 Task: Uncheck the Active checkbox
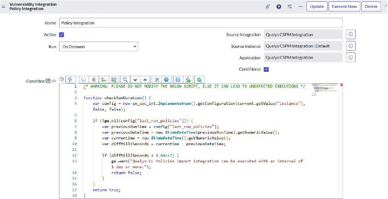click(62, 35)
